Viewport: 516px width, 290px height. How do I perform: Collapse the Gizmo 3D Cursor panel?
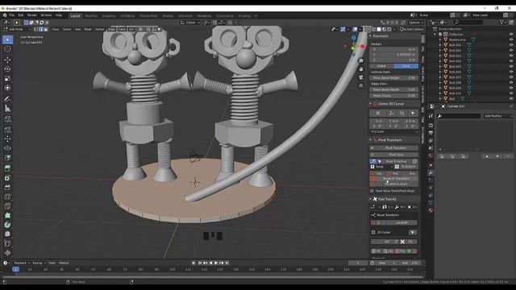pos(371,104)
